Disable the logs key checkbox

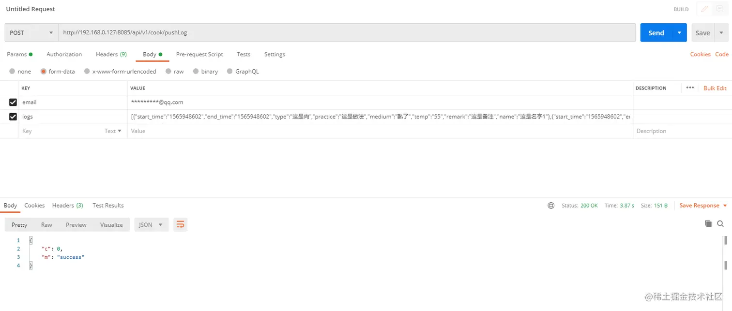coord(12,117)
